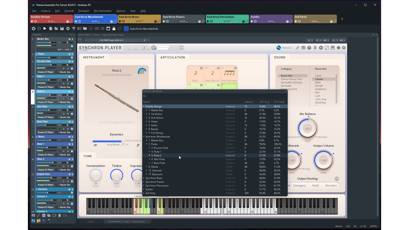Viewport: 409px width, 230px height.
Task: Open Mod Wheel CC1 dropdown under Dynamics
Action: pyautogui.click(x=125, y=145)
